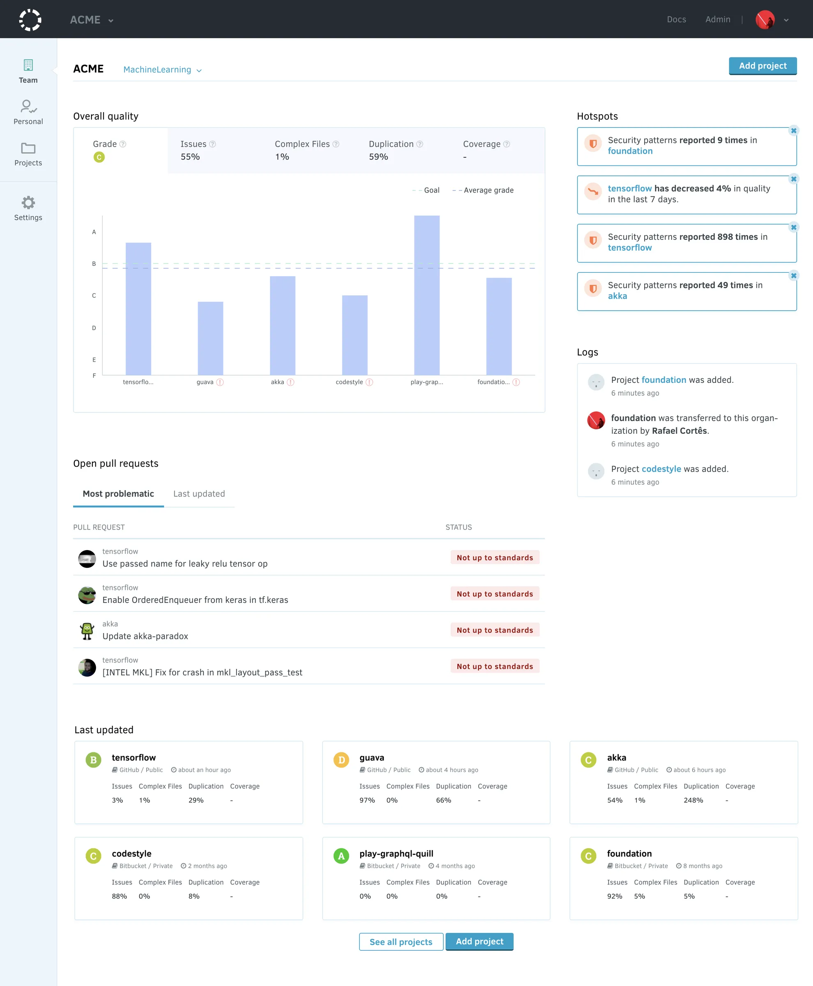Click the warning icon below the guava bar
The width and height of the screenshot is (813, 986).
click(x=219, y=382)
